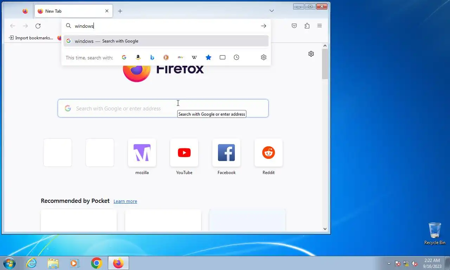This screenshot has height=270, width=450.
Task: Open search settings gear in the dropdown
Action: click(x=264, y=57)
